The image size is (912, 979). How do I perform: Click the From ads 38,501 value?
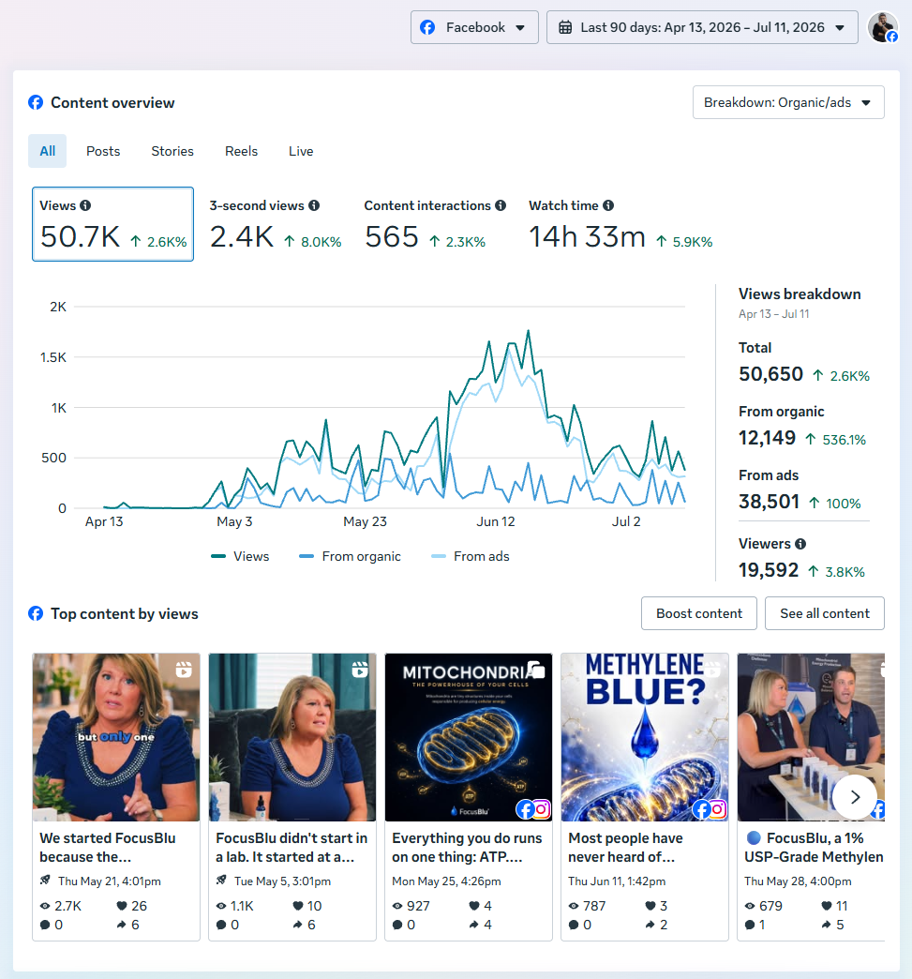pos(769,502)
